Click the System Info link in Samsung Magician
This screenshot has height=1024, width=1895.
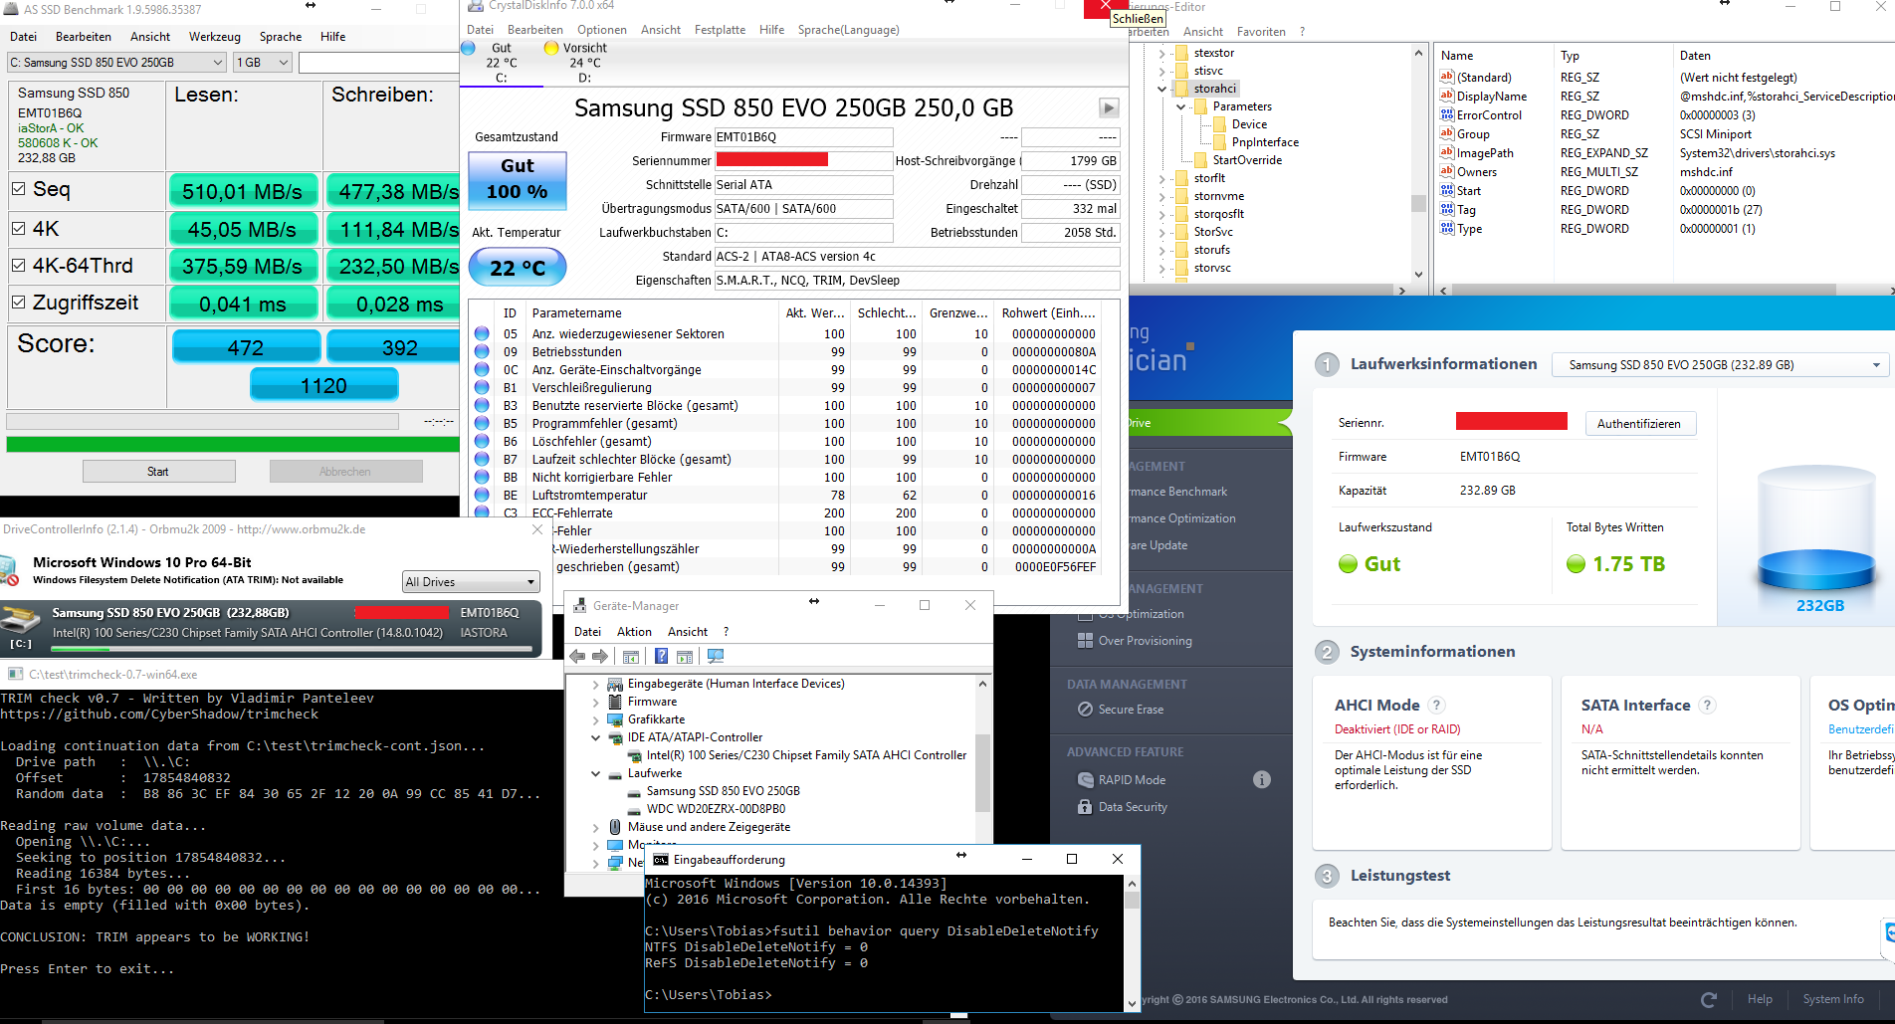coord(1833,999)
